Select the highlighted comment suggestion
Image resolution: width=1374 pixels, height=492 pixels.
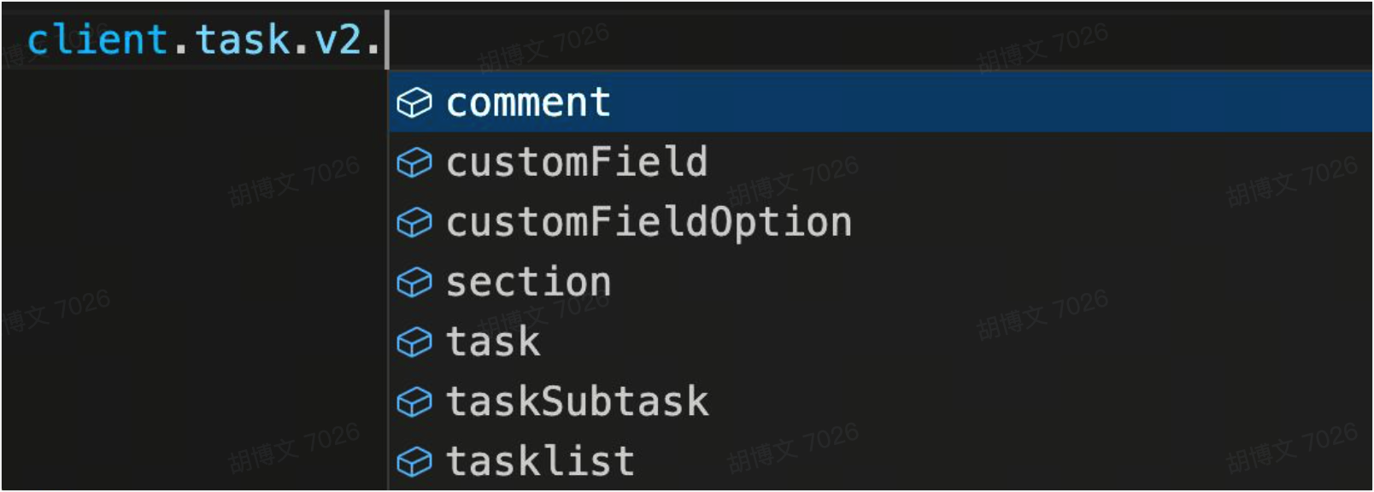pos(528,103)
